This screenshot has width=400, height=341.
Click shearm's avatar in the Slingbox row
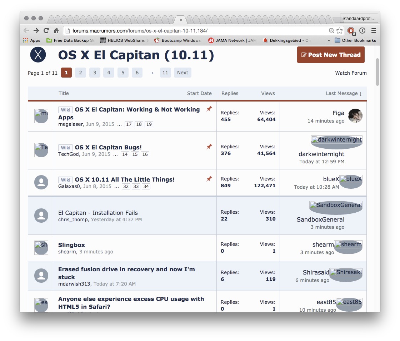click(x=41, y=248)
